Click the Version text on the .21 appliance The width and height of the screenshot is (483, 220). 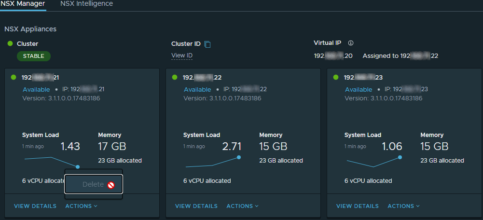[61, 98]
